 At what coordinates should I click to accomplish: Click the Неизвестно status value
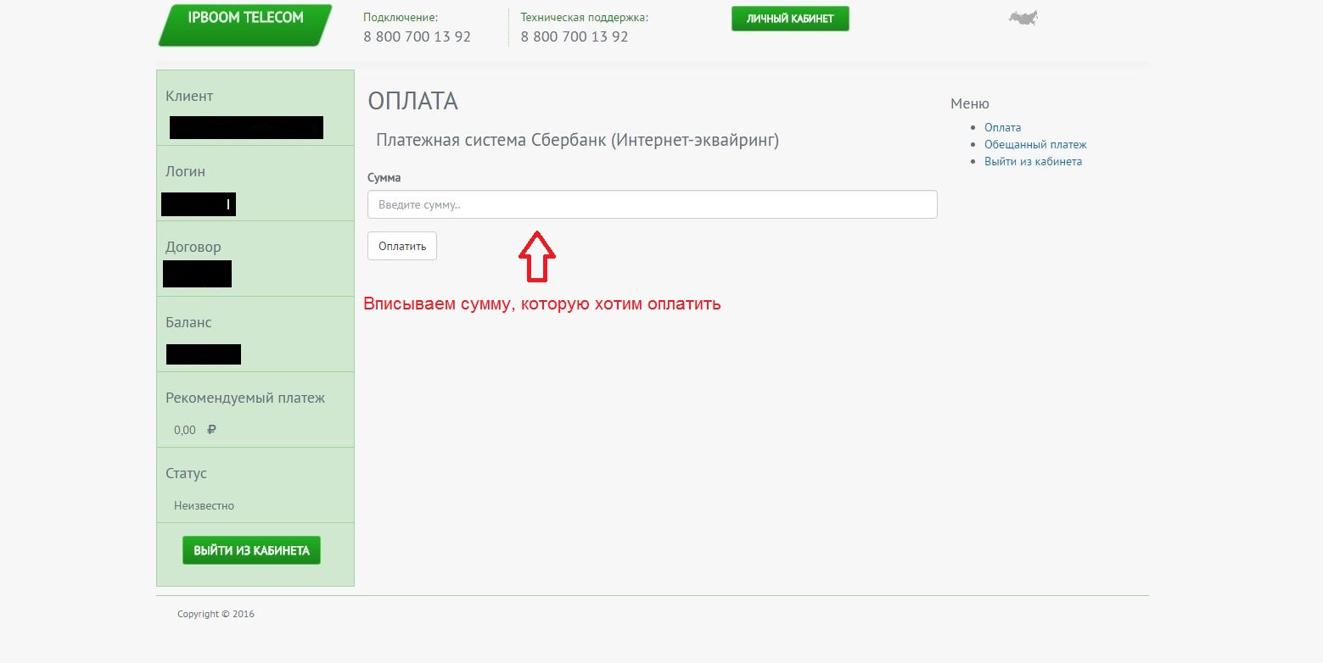click(204, 505)
